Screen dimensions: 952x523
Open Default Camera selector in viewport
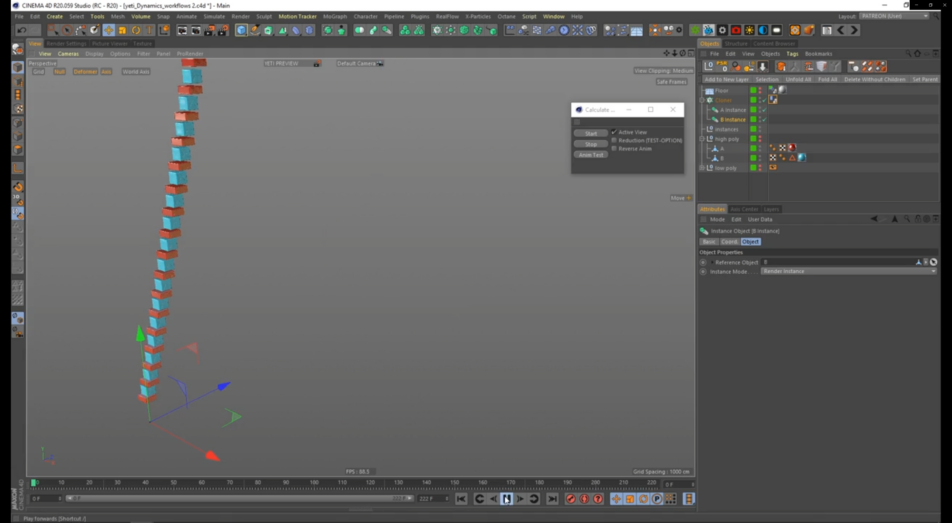(x=359, y=63)
